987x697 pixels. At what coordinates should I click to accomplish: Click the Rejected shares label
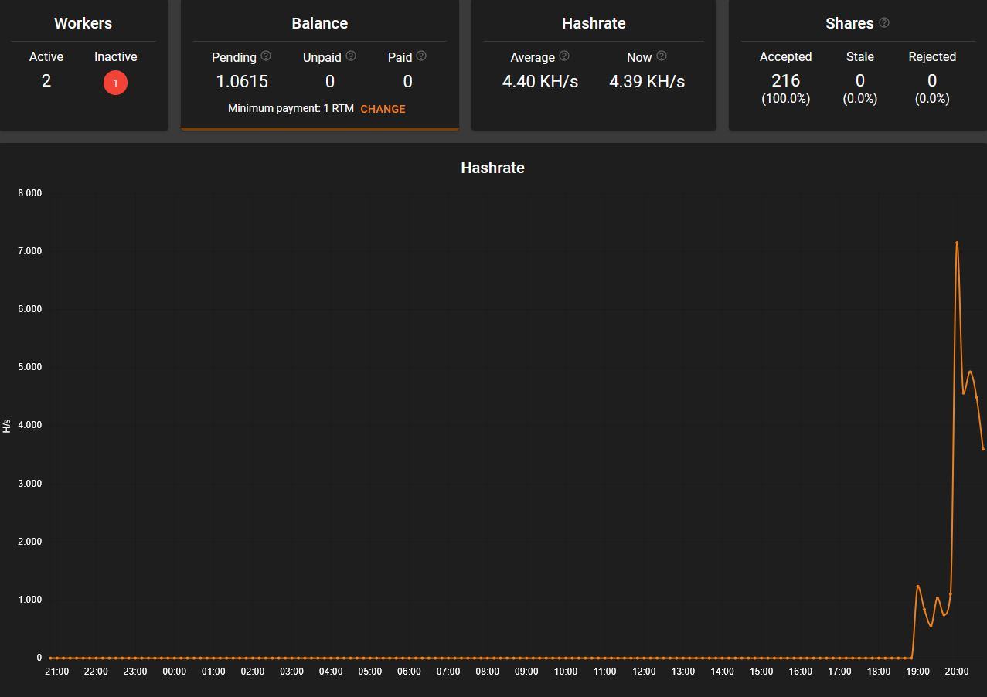932,57
